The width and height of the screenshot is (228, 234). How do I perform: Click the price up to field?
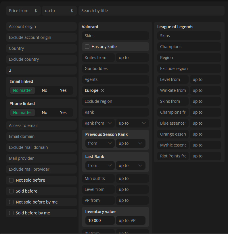point(59,11)
